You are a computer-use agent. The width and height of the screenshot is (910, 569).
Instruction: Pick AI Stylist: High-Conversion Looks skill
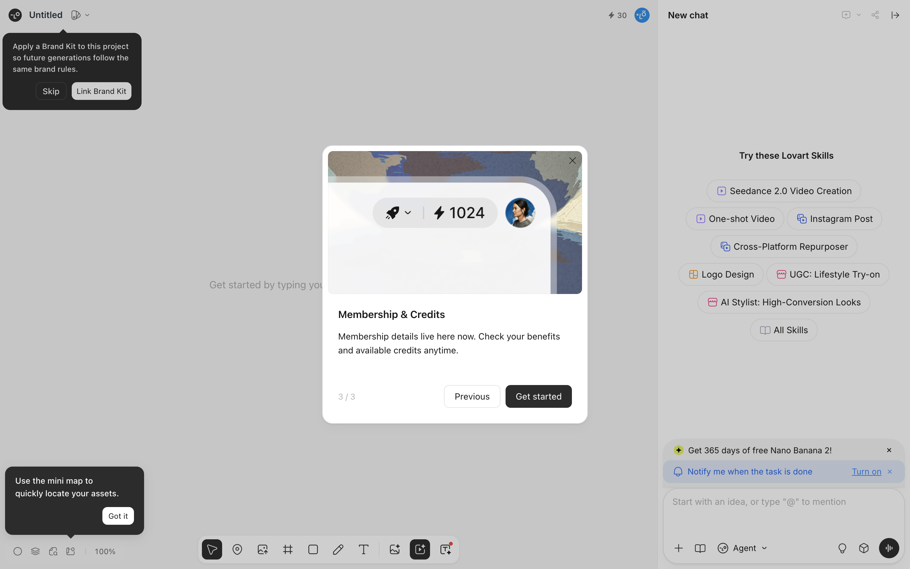coord(784,302)
